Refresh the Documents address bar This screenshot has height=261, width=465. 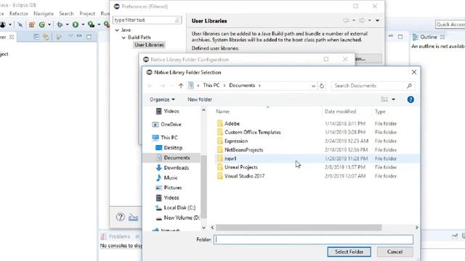pyautogui.click(x=322, y=86)
